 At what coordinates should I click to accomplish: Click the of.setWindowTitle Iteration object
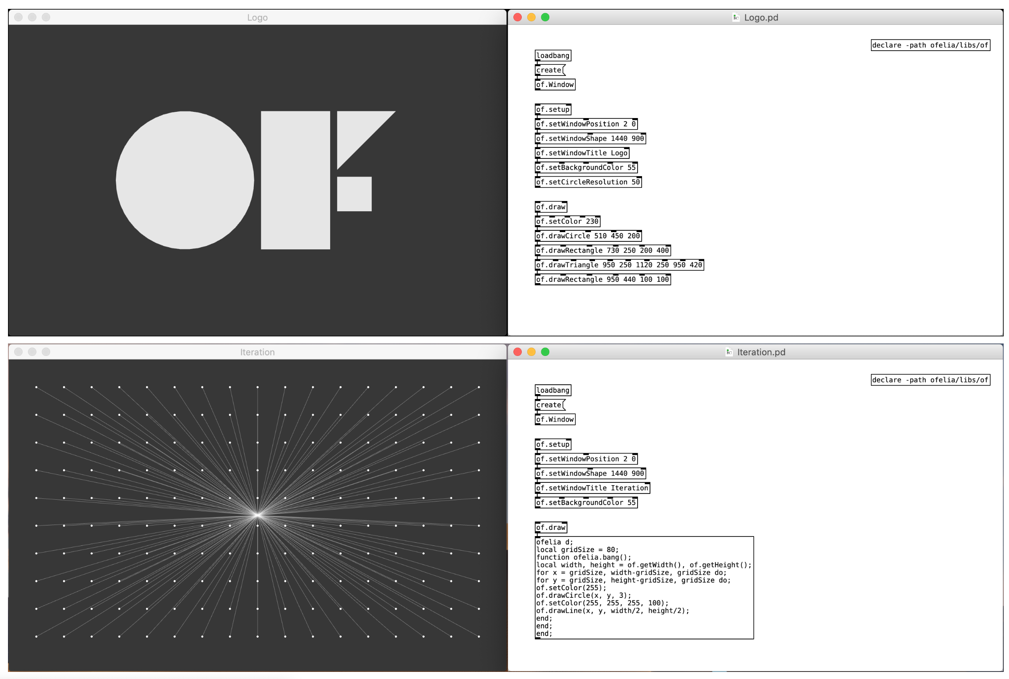coord(592,488)
